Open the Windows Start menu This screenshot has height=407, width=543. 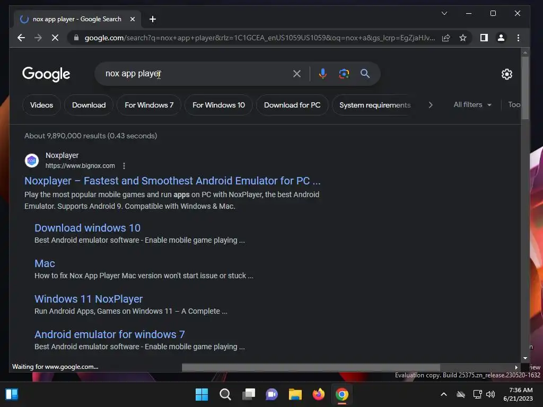202,394
